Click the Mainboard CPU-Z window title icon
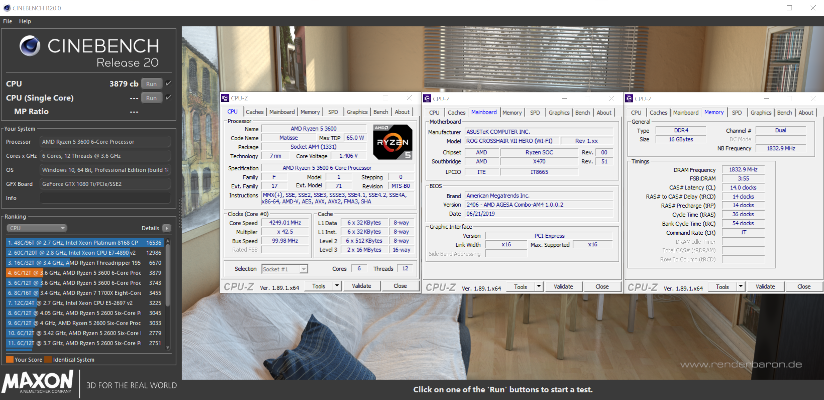 click(x=427, y=99)
